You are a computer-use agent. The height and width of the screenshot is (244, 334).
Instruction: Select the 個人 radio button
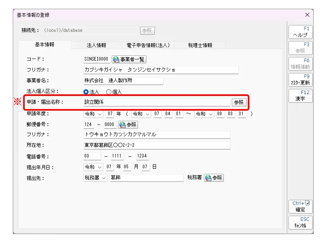point(109,92)
